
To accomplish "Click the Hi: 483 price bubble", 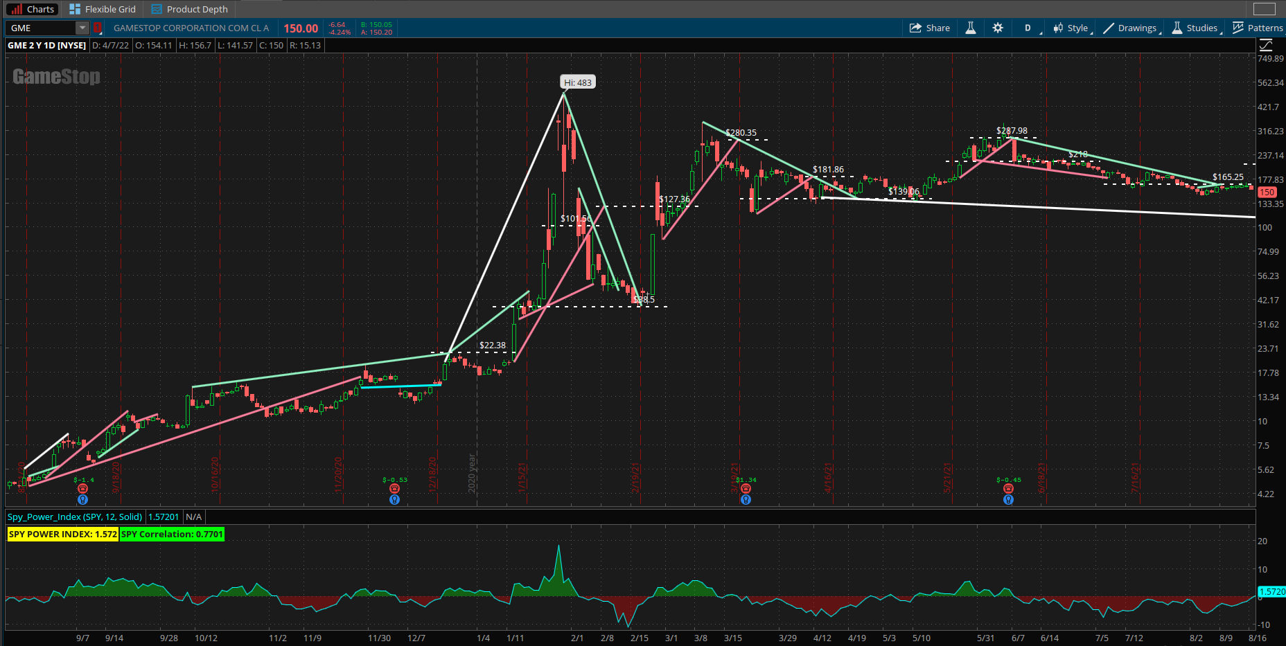I will (x=578, y=82).
